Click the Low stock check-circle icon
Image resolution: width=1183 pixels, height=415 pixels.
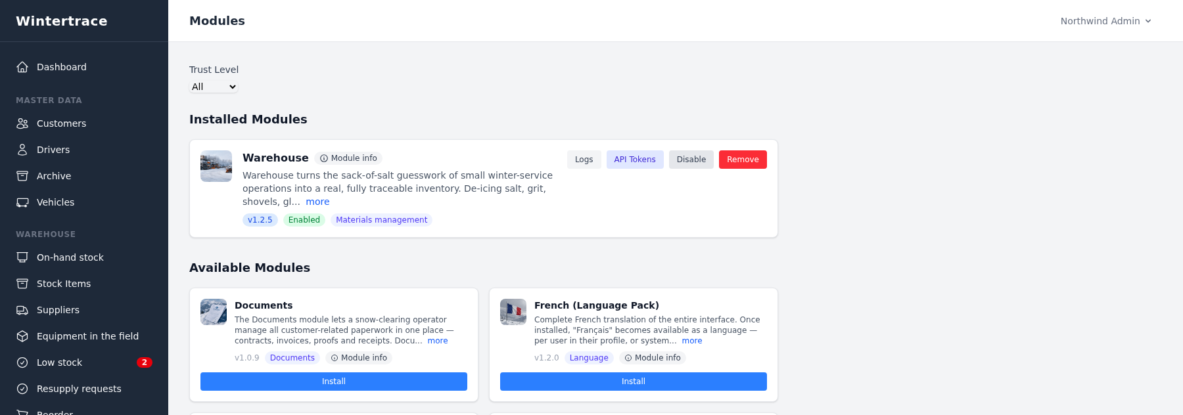(x=22, y=362)
